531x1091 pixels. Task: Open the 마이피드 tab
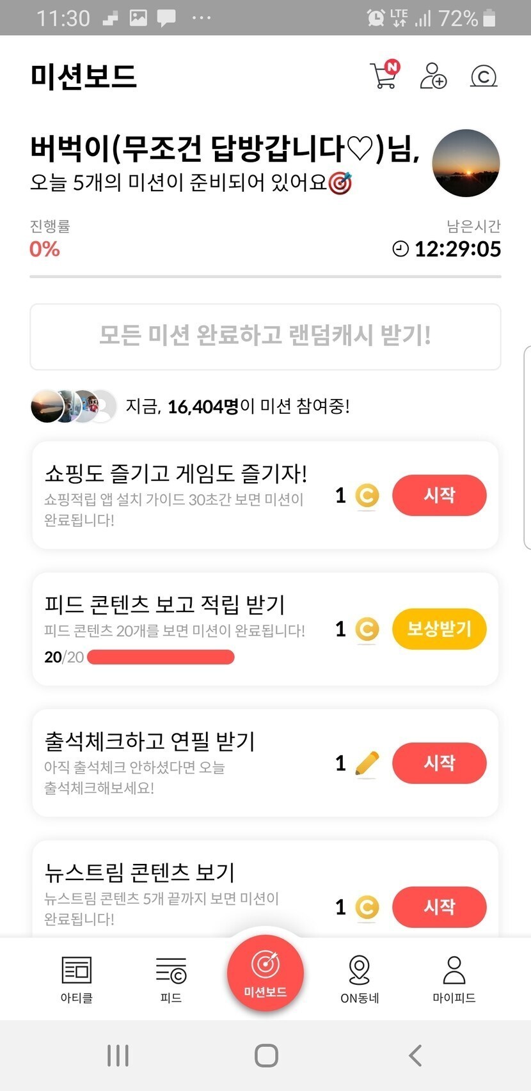tap(454, 979)
